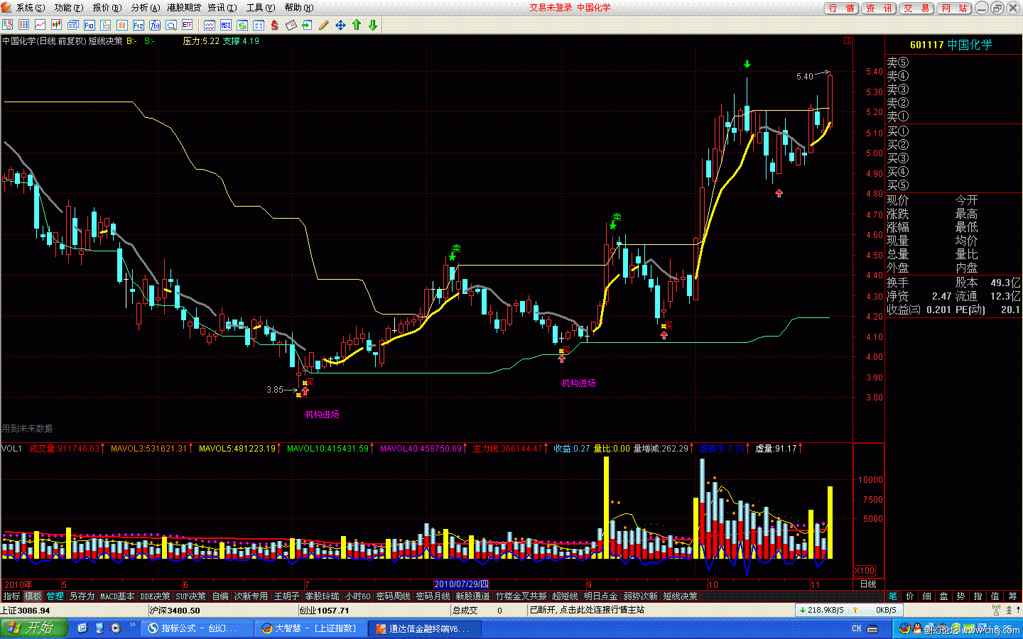Click the 网站 button top right
Image resolution: width=1023 pixels, height=639 pixels.
954,9
